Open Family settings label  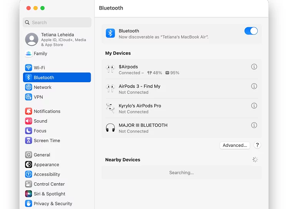pyautogui.click(x=40, y=53)
